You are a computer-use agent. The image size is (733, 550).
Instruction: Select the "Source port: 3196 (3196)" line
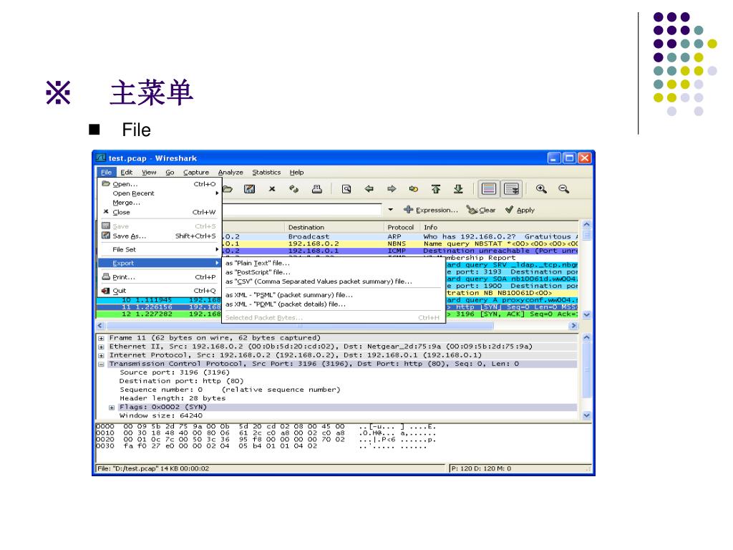coord(175,372)
